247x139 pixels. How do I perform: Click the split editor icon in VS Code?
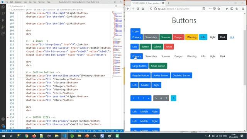(x=116, y=6)
